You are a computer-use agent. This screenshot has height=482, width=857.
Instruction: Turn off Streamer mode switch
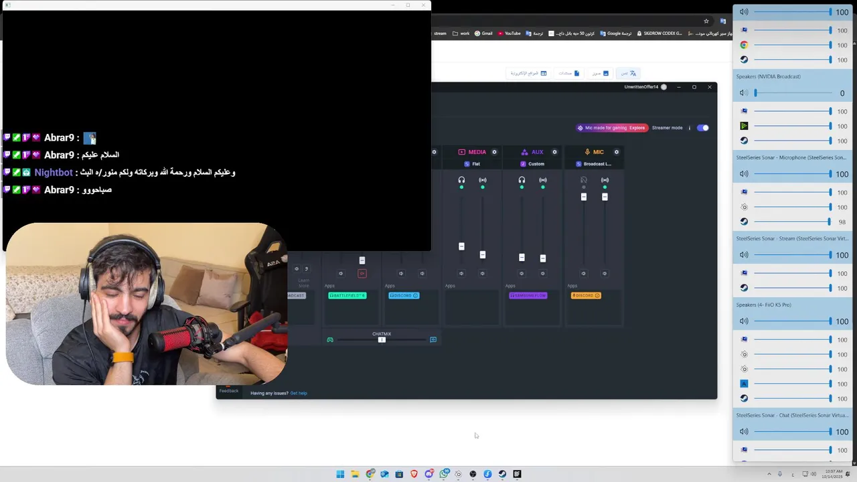coord(702,128)
